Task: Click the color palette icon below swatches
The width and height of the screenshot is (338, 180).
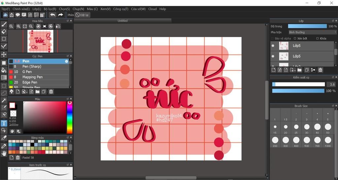Action: point(12,131)
